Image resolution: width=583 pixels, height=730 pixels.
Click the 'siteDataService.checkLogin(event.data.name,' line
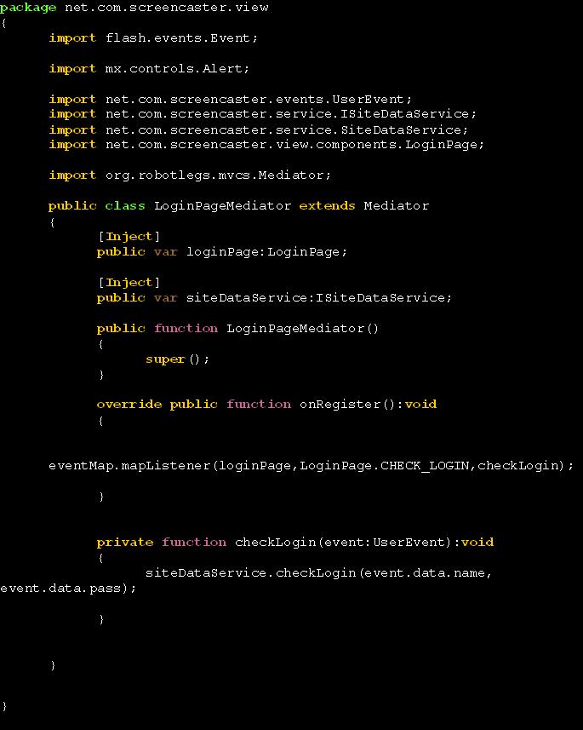pos(318,572)
